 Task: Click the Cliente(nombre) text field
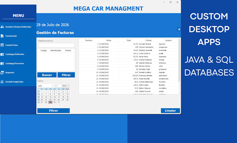tap(56, 45)
